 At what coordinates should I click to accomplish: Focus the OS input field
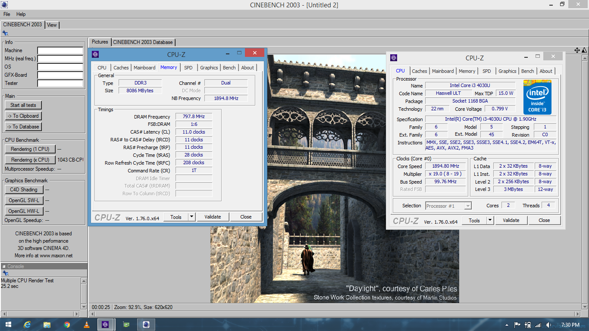click(x=60, y=67)
